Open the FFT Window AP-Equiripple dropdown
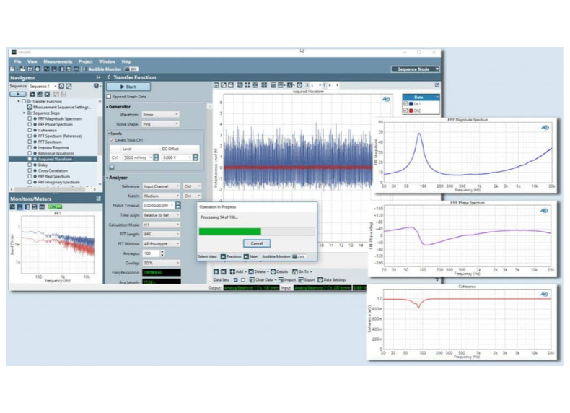570x413 pixels. point(162,244)
